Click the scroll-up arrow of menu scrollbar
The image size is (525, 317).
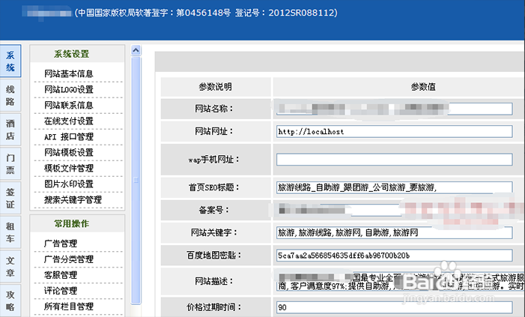(136, 50)
